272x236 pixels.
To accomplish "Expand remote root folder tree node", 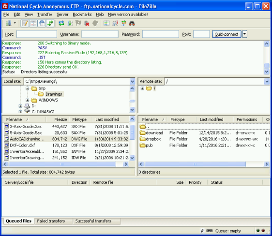I will click(x=142, y=88).
